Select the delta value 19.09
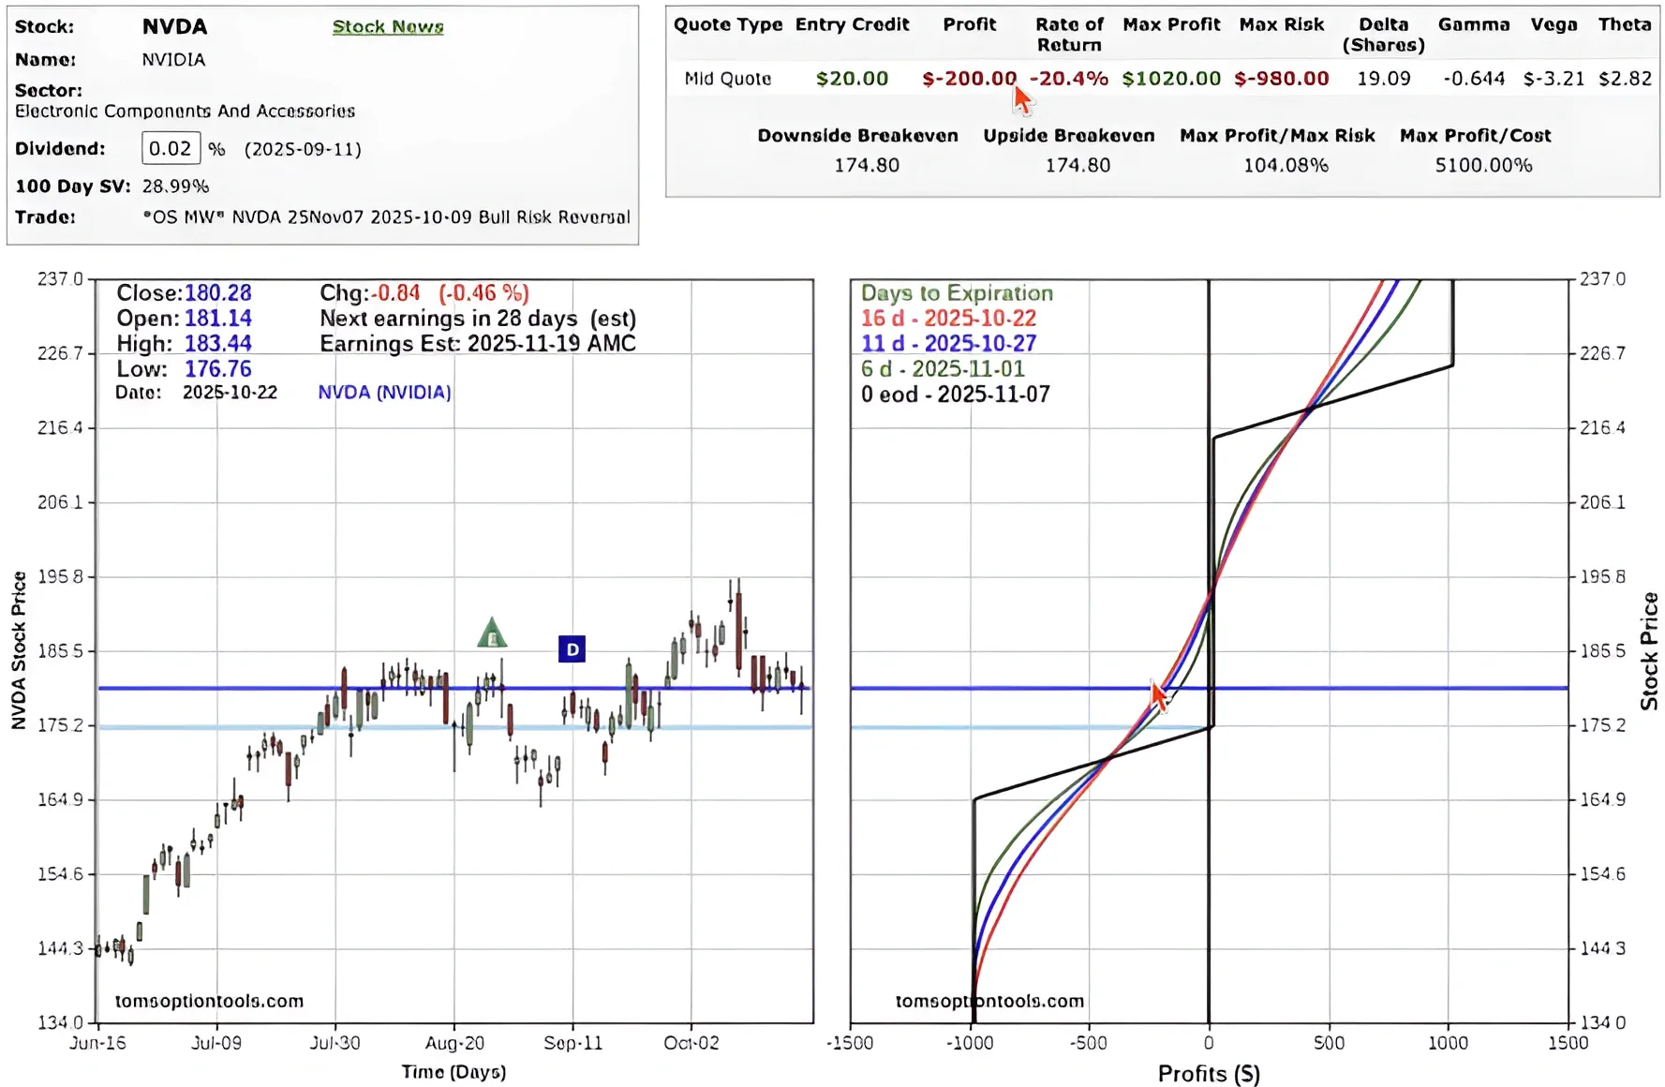This screenshot has height=1087, width=1665. click(x=1384, y=79)
